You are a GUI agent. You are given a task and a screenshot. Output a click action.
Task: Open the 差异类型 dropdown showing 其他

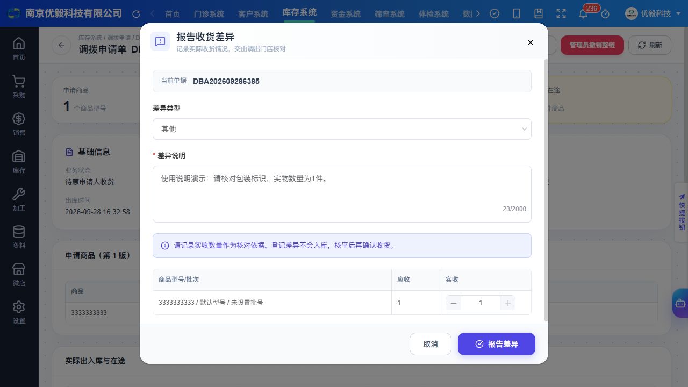(x=342, y=129)
